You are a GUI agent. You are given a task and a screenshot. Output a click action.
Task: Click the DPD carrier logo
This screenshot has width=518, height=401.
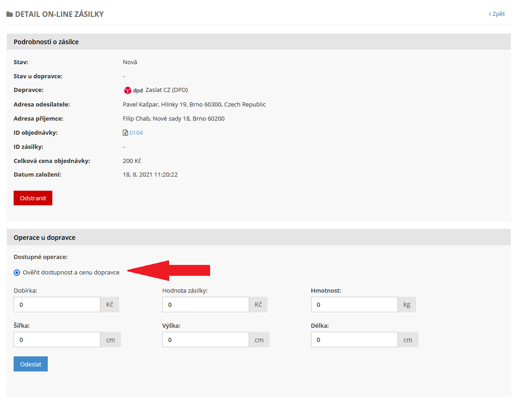tap(133, 90)
